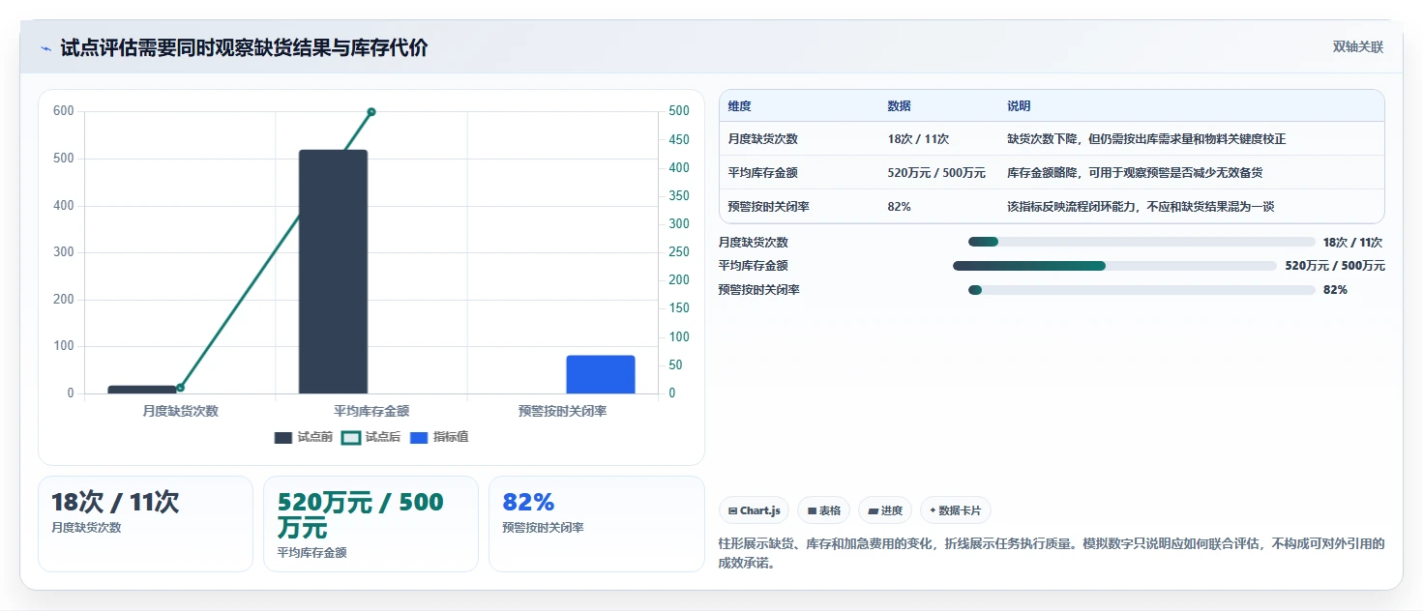
Task: Click the right axis value 500
Action: click(680, 111)
